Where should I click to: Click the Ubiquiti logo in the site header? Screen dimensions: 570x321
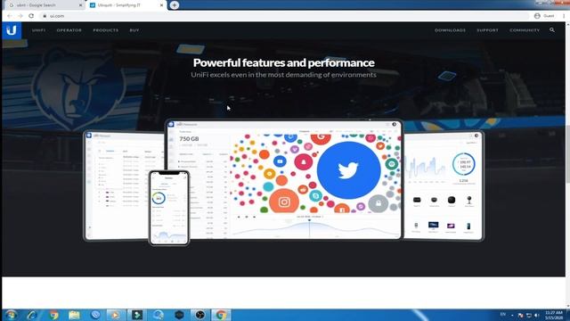[12, 30]
